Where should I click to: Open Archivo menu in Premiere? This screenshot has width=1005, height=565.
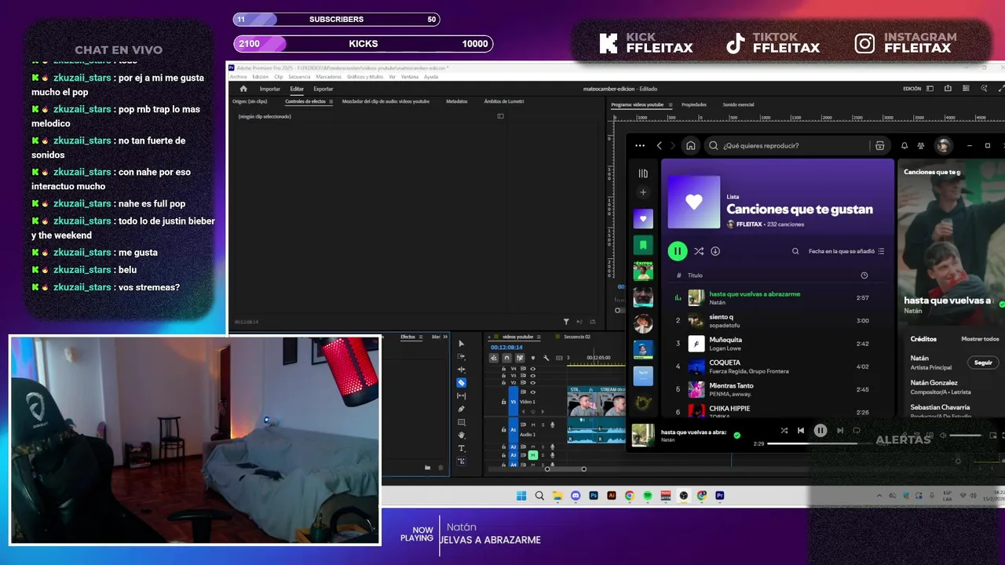(238, 77)
